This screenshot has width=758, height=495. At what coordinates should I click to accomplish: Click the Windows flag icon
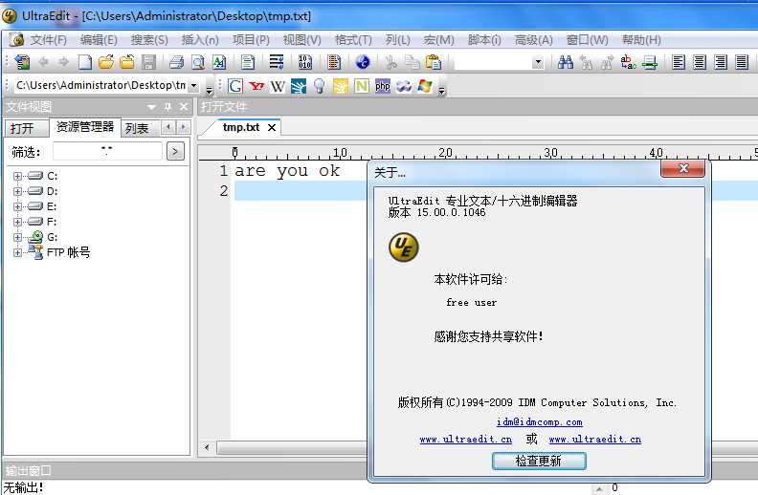click(425, 86)
